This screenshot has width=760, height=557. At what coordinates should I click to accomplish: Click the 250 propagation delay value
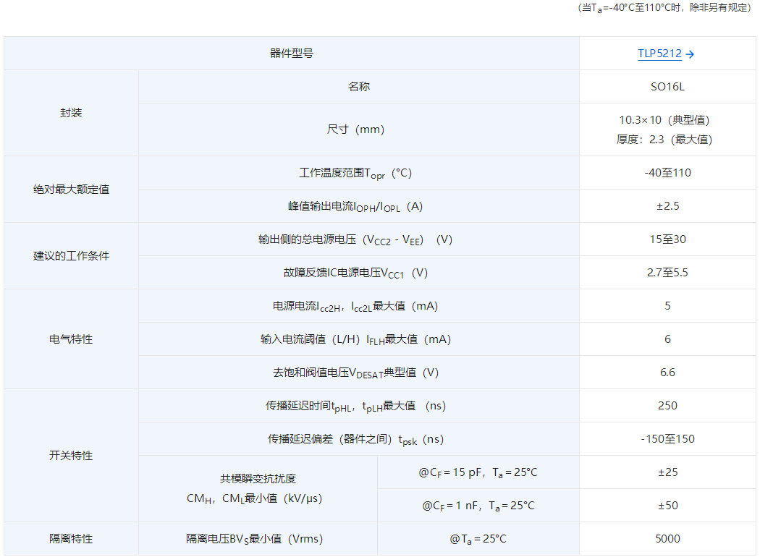coord(667,406)
